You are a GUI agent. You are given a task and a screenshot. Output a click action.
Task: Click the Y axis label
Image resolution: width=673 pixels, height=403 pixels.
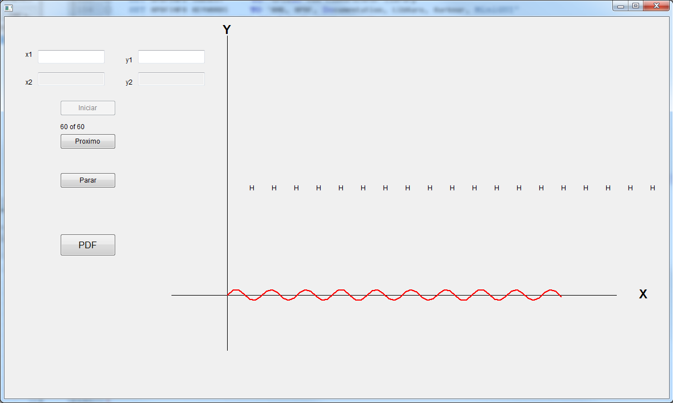227,30
